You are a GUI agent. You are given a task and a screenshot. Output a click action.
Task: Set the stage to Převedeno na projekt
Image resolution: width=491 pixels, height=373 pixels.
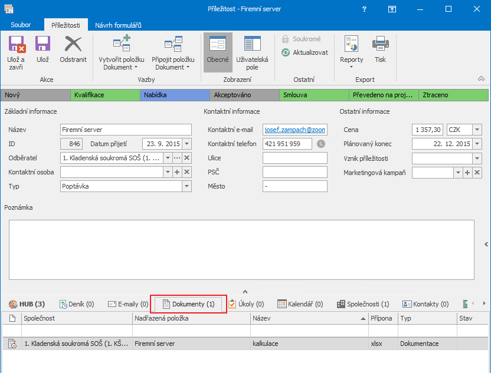[384, 95]
